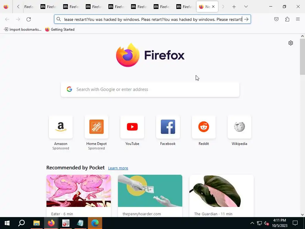Click Firefox icon in taskbar

(x=51, y=223)
